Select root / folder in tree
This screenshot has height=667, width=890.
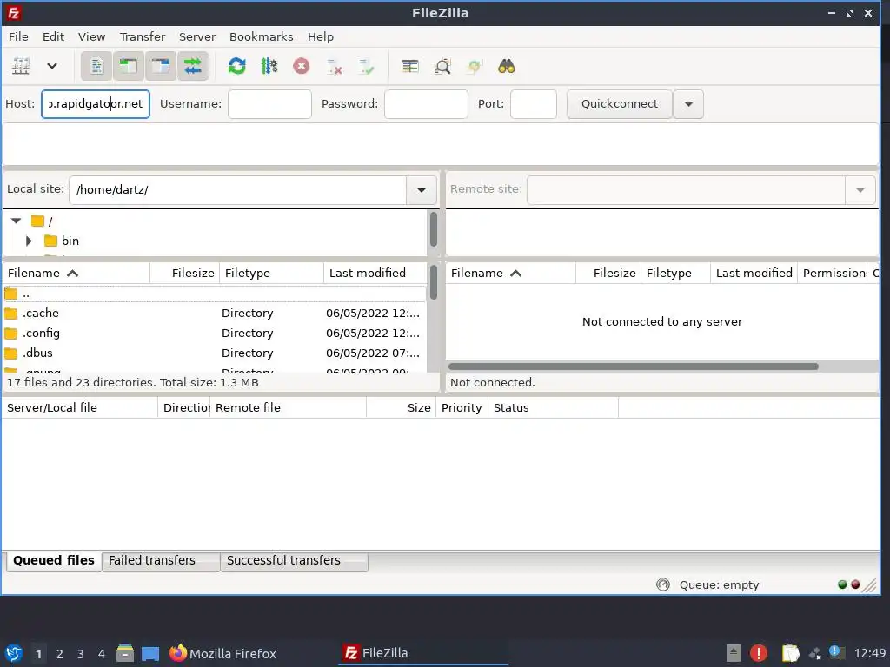click(42, 221)
